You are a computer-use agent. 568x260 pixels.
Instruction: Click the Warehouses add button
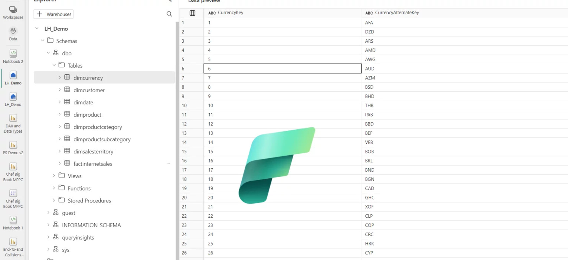tap(53, 14)
